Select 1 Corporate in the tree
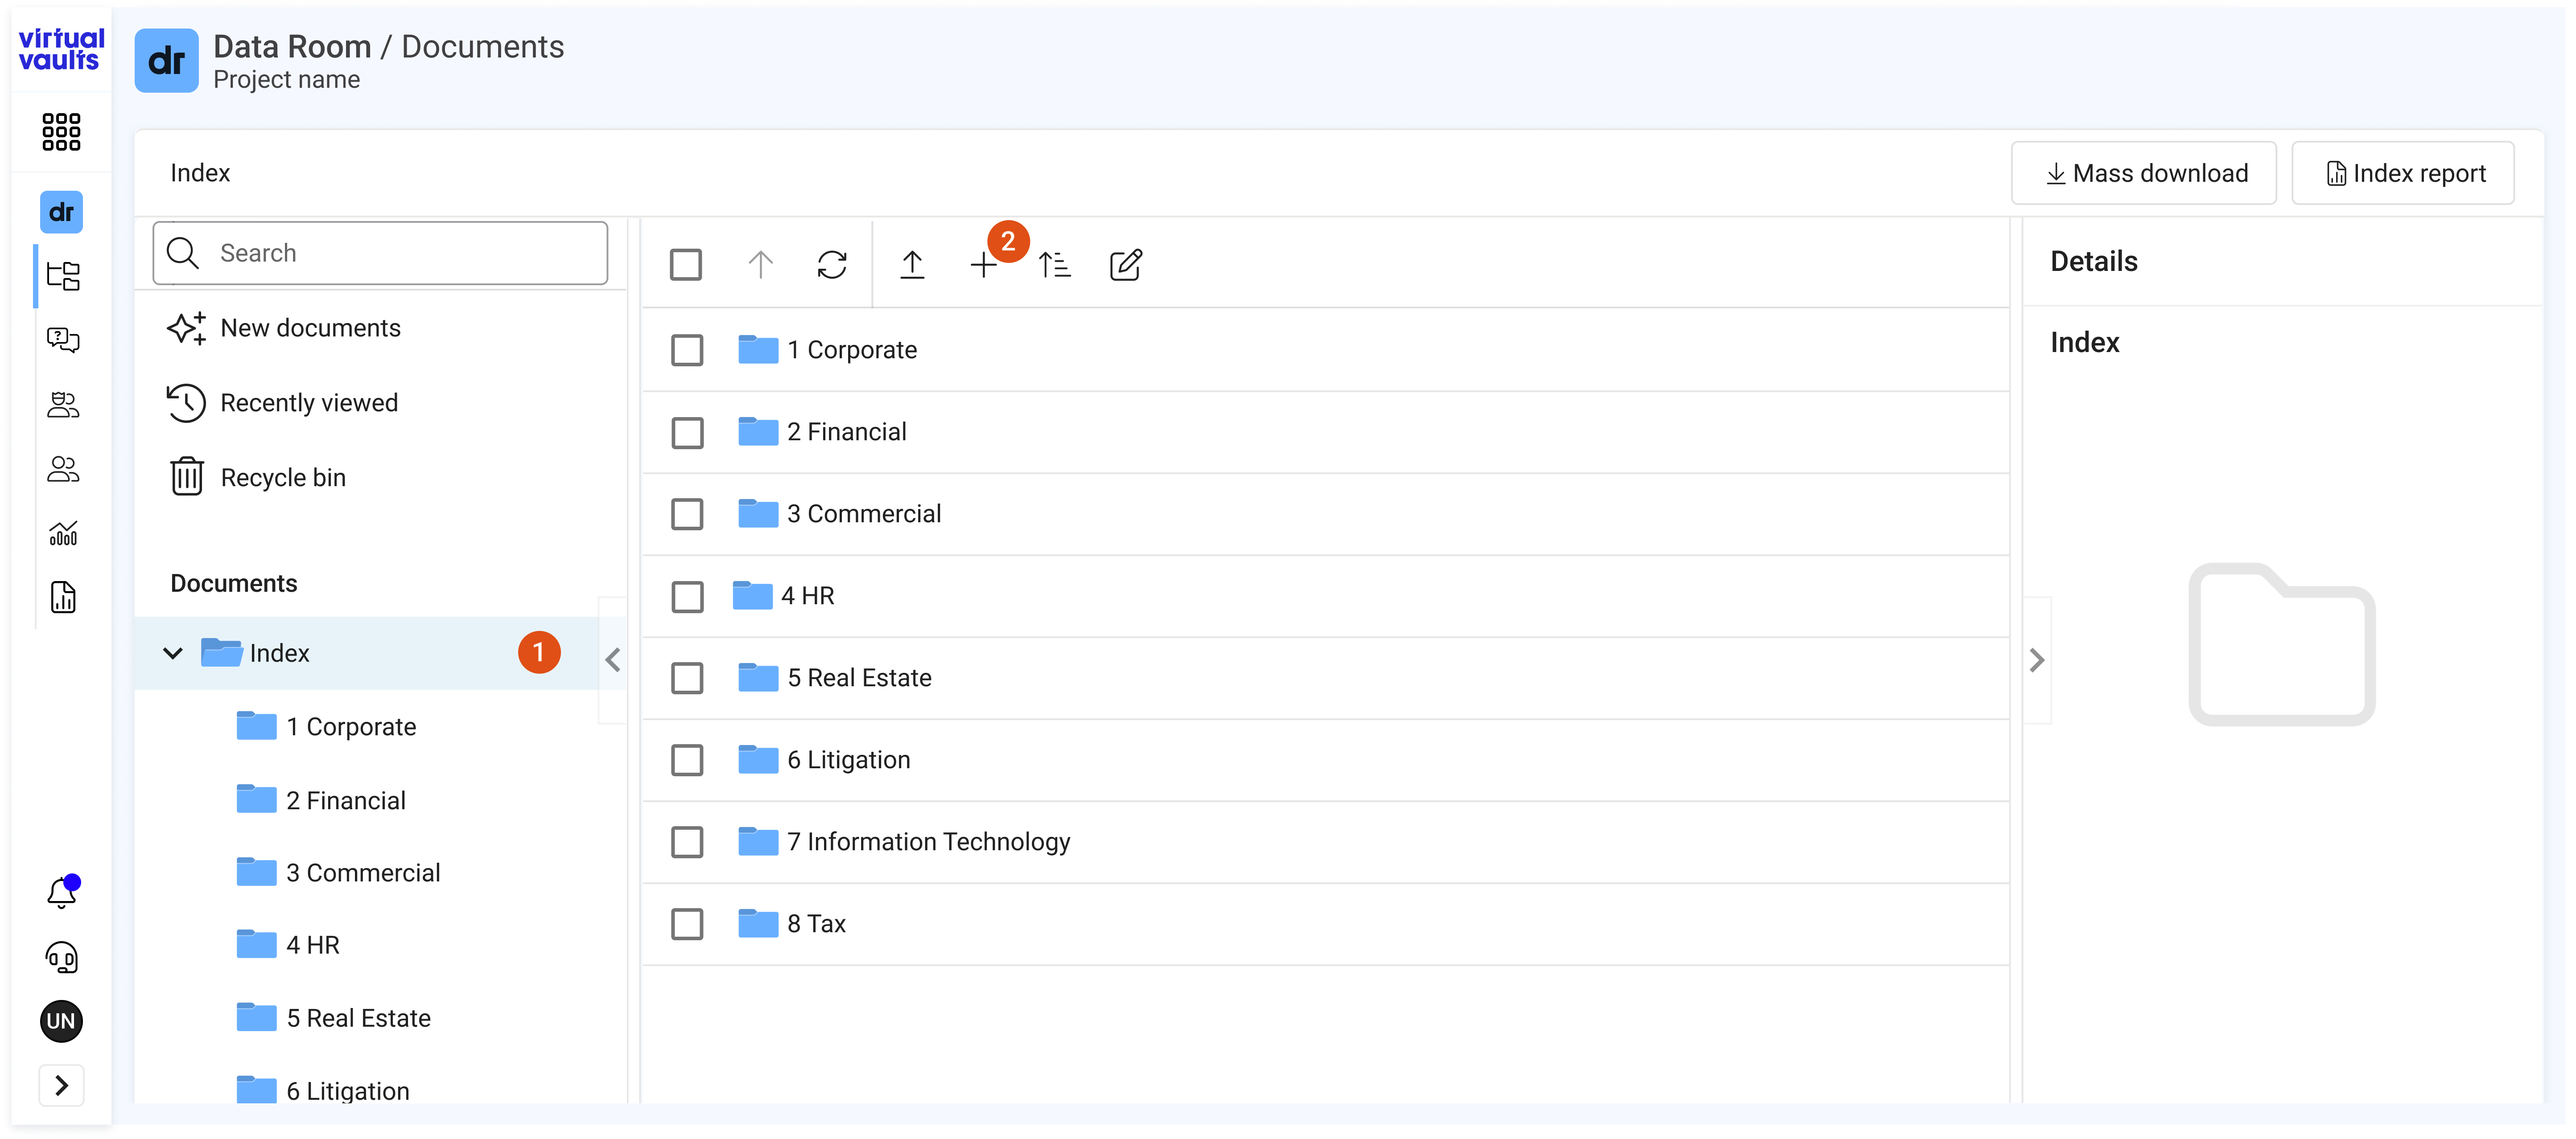 [x=351, y=726]
